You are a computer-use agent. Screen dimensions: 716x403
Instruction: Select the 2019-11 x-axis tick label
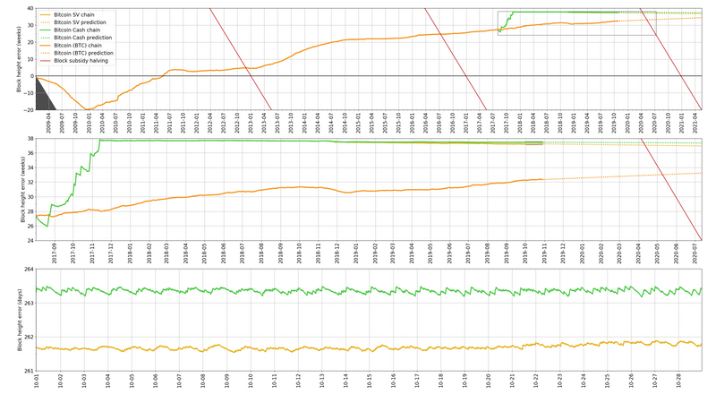(x=544, y=253)
